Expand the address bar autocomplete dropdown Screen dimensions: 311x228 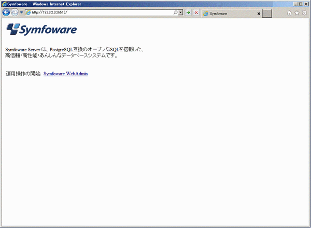click(x=180, y=12)
